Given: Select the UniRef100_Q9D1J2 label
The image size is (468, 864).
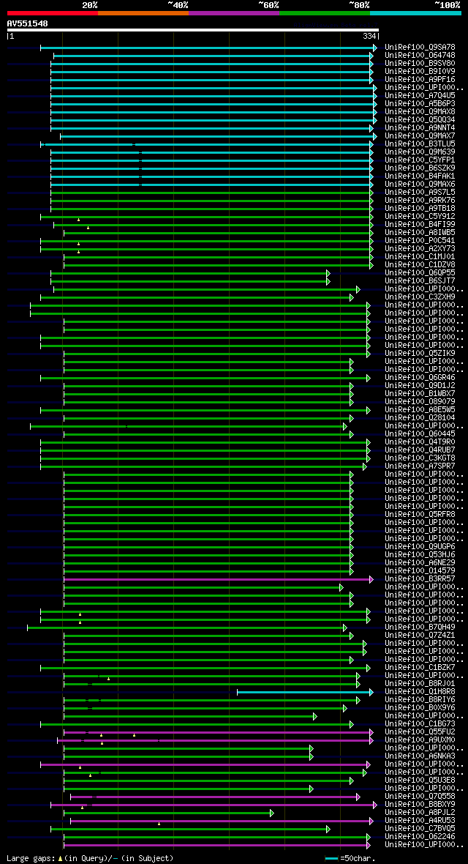Looking at the screenshot, I should pos(420,385).
